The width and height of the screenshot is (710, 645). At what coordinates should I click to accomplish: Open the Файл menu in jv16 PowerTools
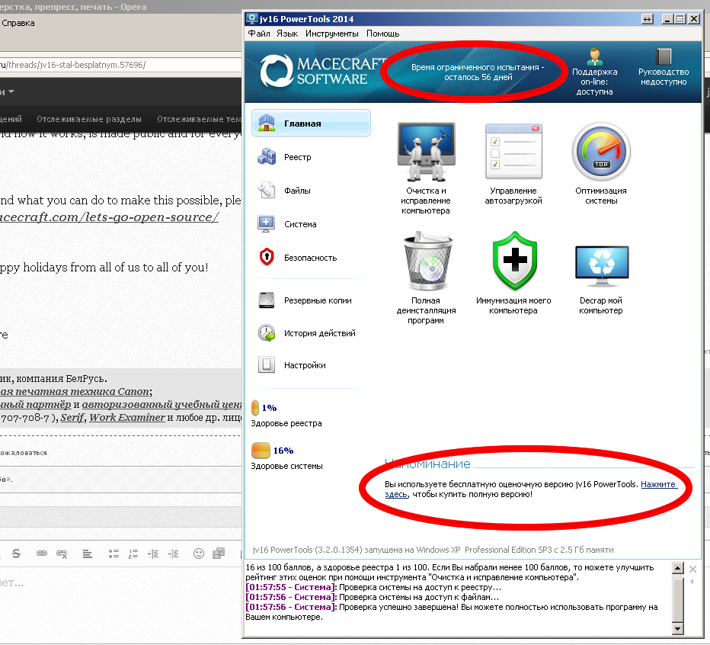click(258, 34)
